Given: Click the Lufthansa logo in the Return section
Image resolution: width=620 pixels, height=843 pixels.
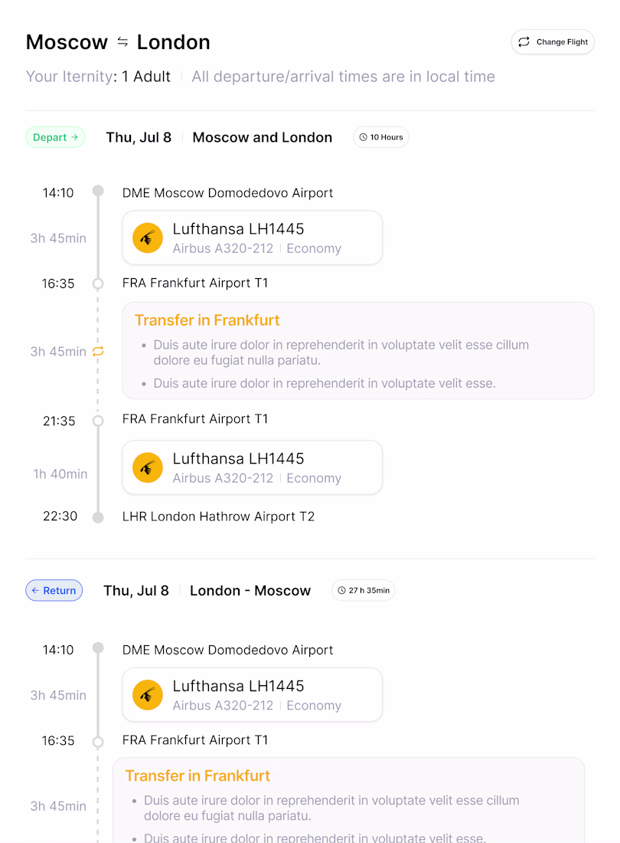Looking at the screenshot, I should (148, 695).
